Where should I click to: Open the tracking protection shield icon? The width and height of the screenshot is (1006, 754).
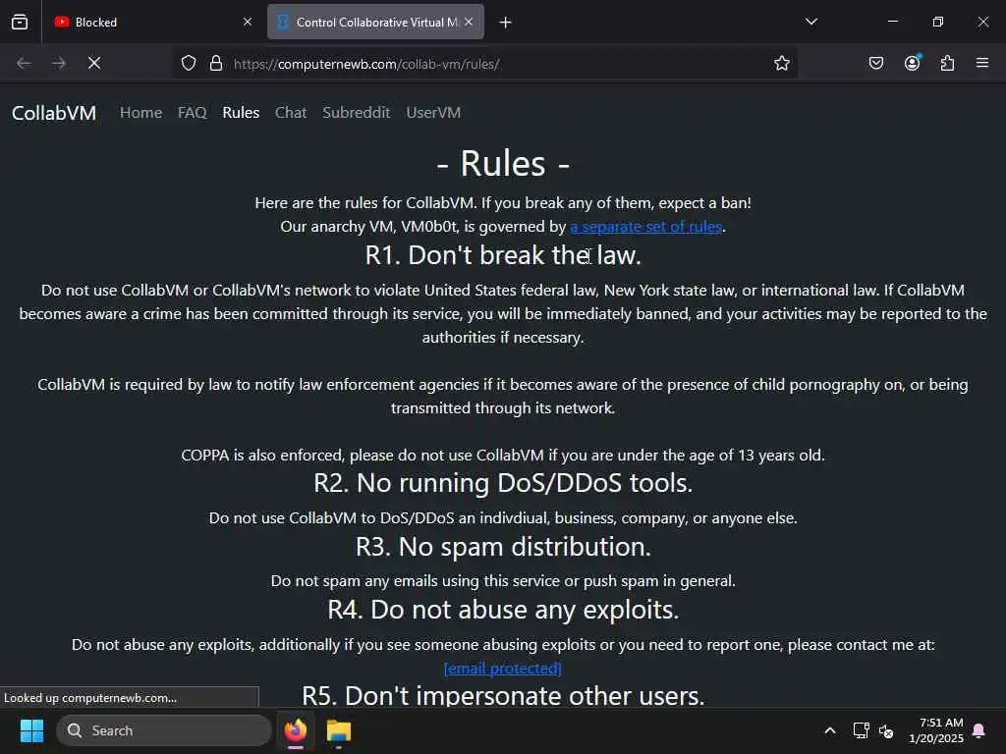[x=188, y=64]
